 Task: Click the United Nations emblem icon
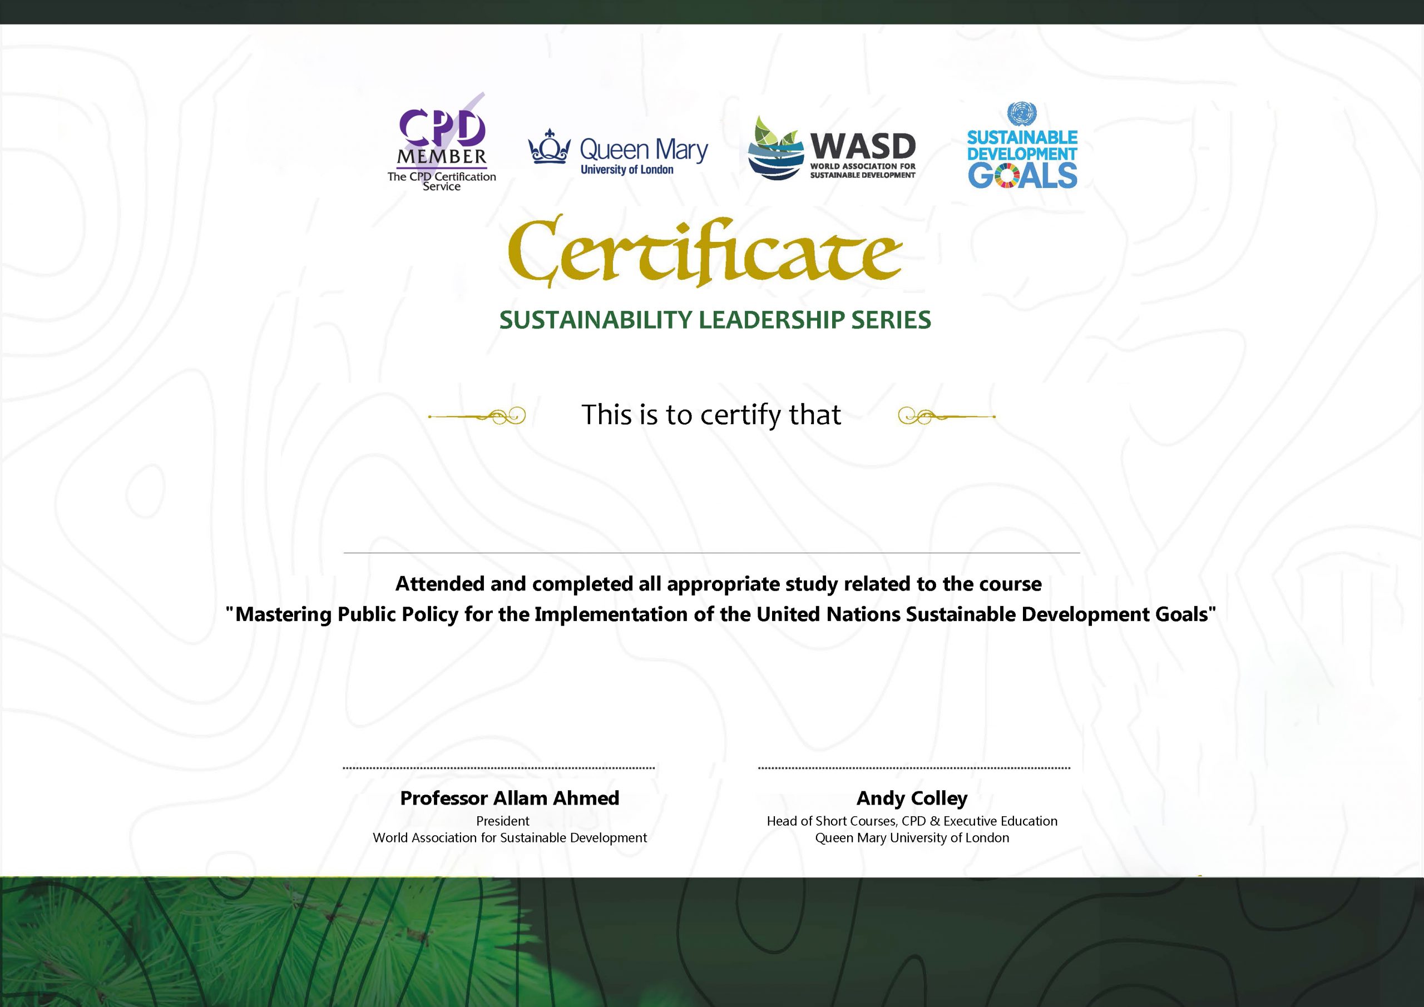tap(1022, 115)
